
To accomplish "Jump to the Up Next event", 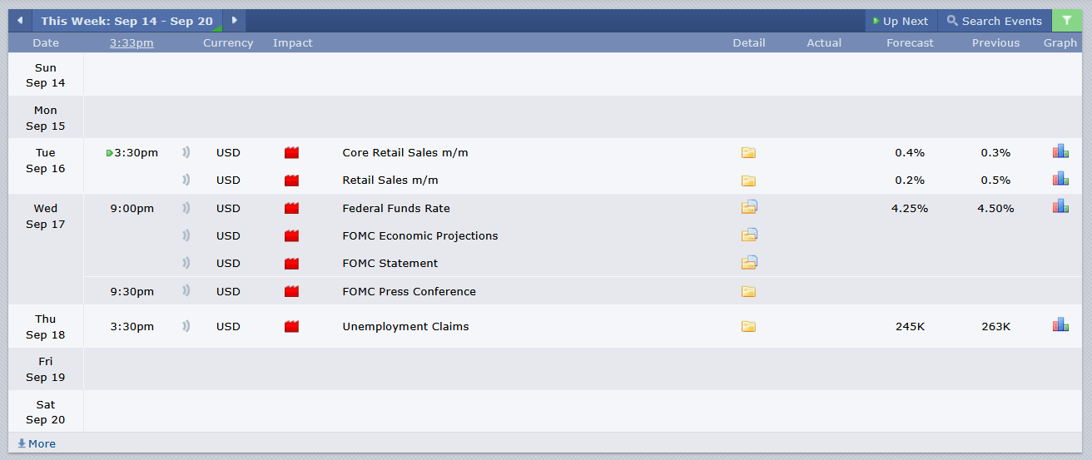I will pyautogui.click(x=901, y=21).
